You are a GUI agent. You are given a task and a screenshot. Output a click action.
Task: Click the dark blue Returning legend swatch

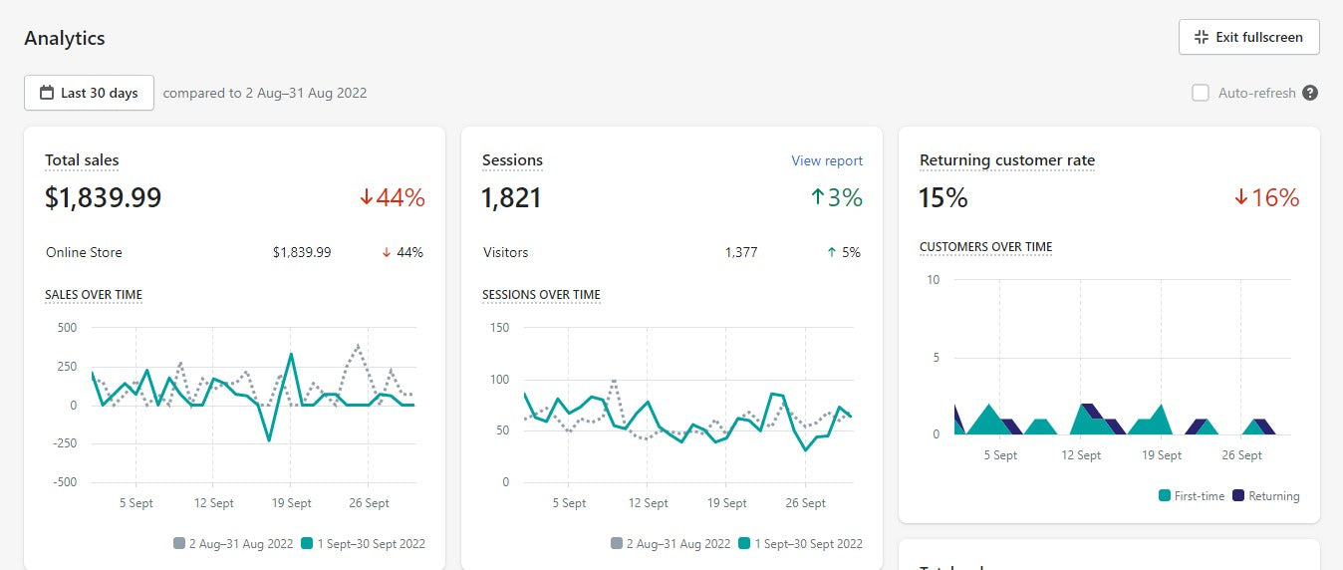click(1238, 495)
